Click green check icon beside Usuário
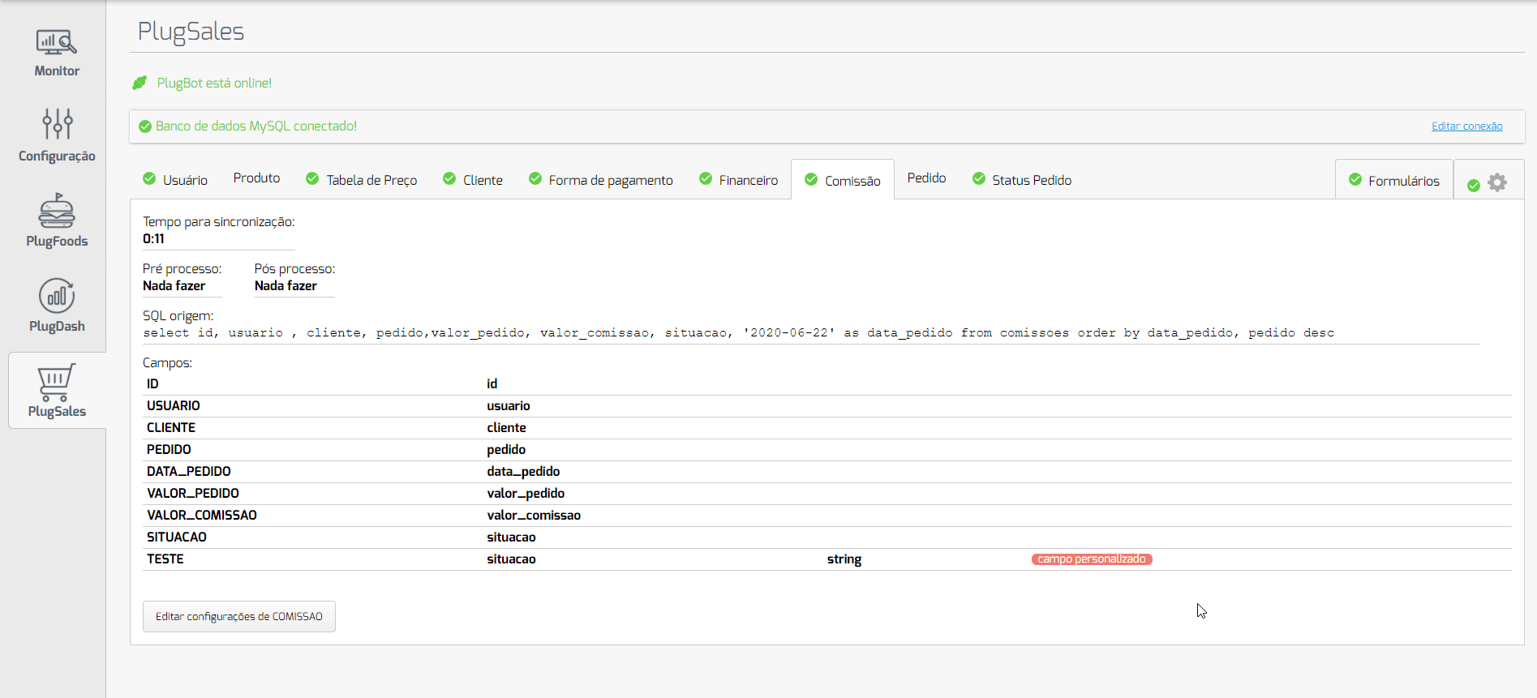Screen dimensions: 1537x698 (x=149, y=178)
